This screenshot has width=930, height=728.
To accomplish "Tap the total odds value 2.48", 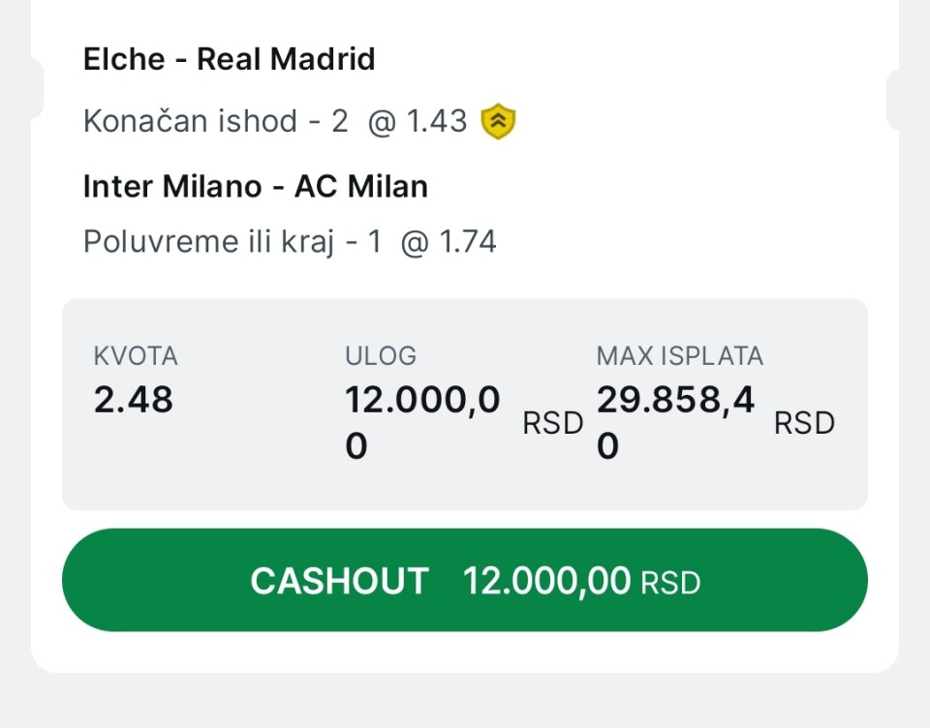I will coord(134,399).
